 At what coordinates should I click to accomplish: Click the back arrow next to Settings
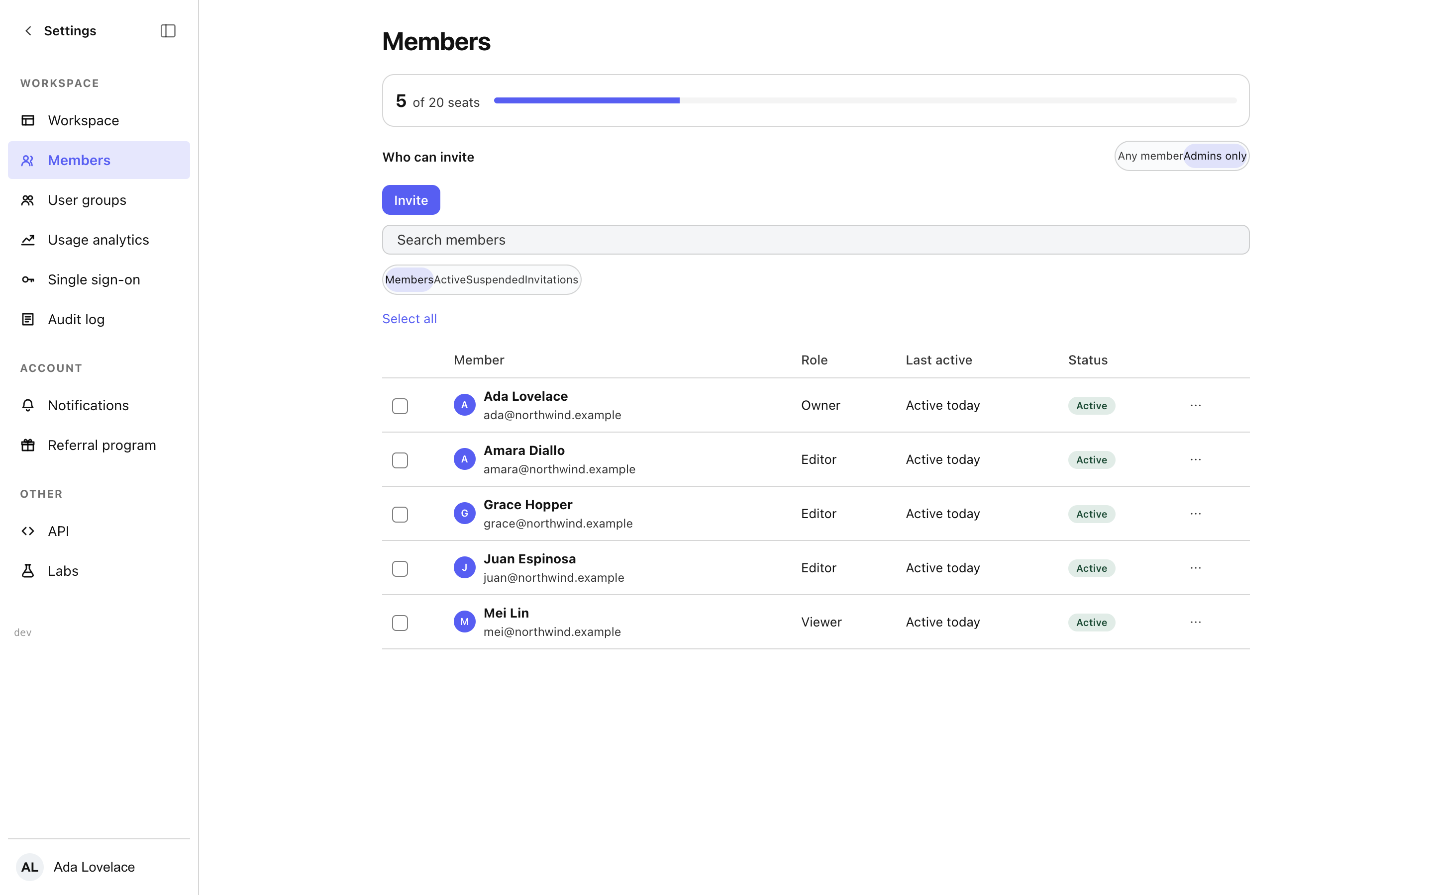[28, 31]
